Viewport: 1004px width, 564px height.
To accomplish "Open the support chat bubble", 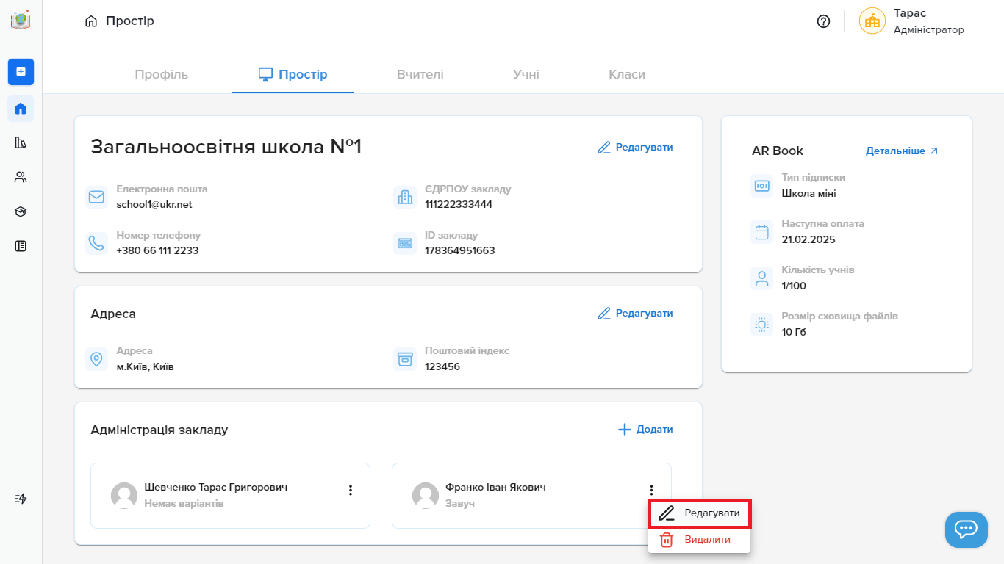I will tap(966, 529).
